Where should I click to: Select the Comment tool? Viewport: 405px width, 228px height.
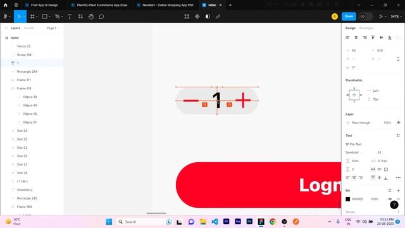click(x=101, y=16)
